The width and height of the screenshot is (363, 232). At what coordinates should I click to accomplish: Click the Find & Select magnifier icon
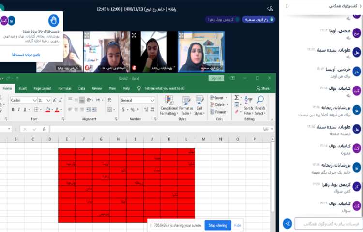click(260, 101)
